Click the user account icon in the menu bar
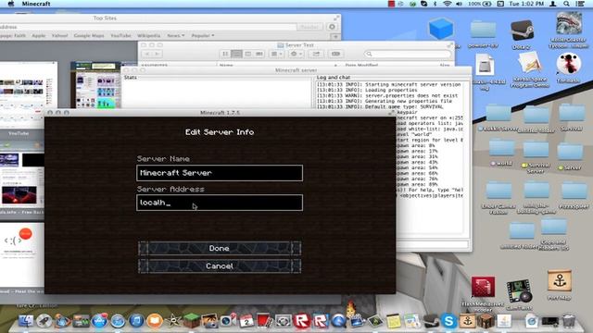The height and width of the screenshot is (333, 593). [553, 4]
